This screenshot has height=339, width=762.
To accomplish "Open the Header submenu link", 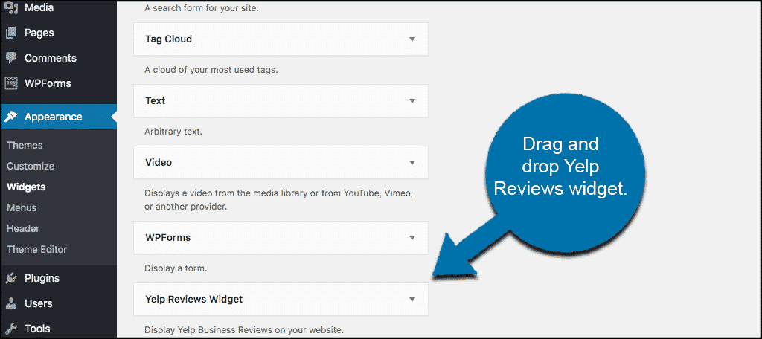I will tap(23, 228).
